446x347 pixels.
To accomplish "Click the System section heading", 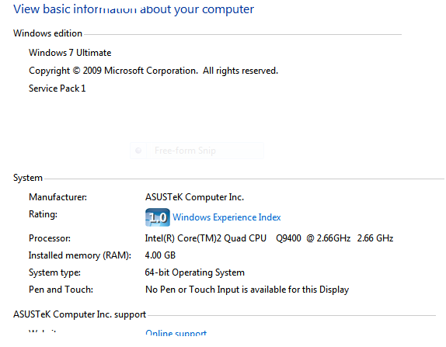I will pos(28,178).
